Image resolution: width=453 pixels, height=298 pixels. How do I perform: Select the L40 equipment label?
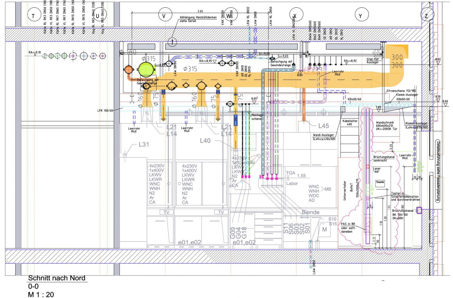point(205,141)
